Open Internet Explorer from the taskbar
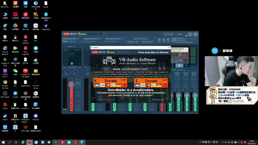 (23, 142)
